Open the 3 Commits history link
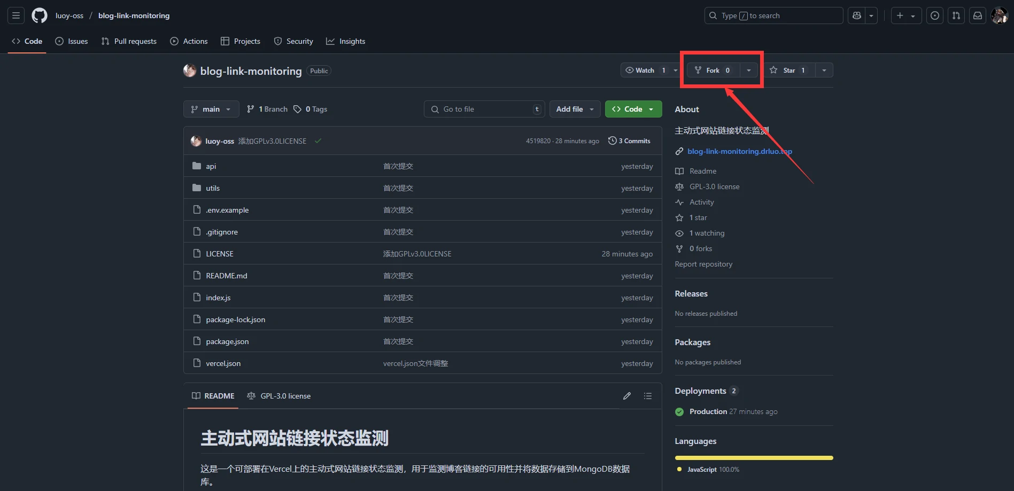1014x491 pixels. click(x=630, y=141)
